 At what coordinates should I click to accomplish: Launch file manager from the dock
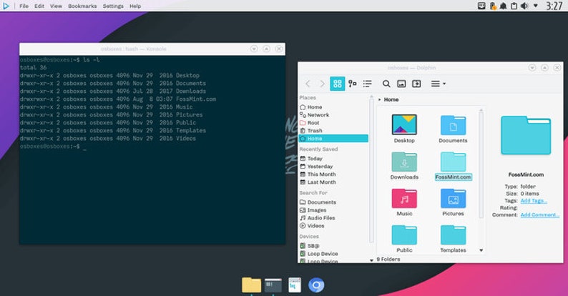point(251,285)
